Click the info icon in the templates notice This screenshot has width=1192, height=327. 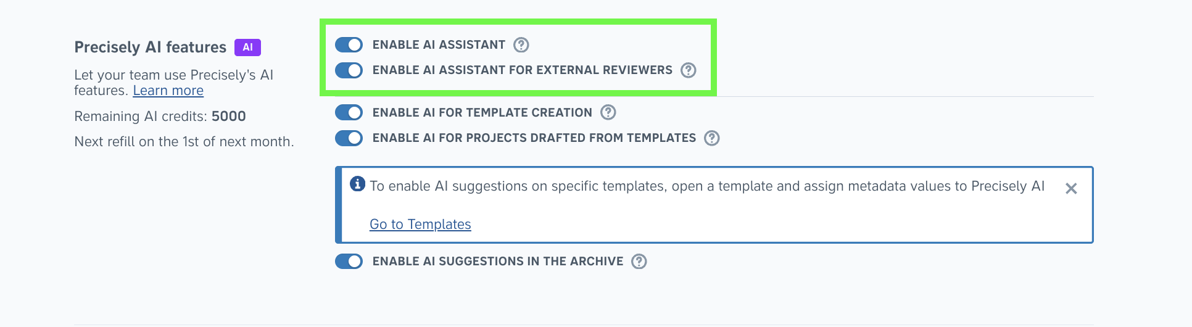pyautogui.click(x=357, y=184)
